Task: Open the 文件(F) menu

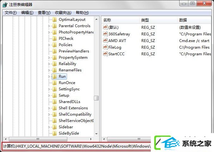Action: click(11, 13)
